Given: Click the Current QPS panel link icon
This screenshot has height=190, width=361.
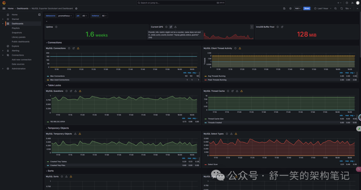Looking at the screenshot, I should 171,27.
